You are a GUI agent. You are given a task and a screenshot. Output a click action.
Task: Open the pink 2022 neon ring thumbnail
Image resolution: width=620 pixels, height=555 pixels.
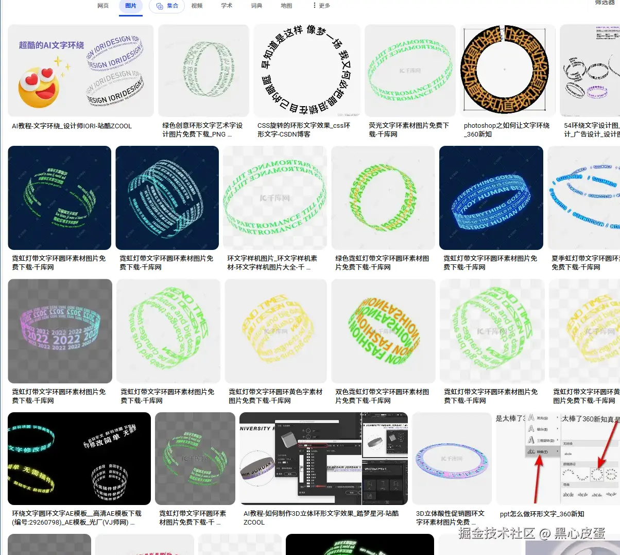click(60, 331)
